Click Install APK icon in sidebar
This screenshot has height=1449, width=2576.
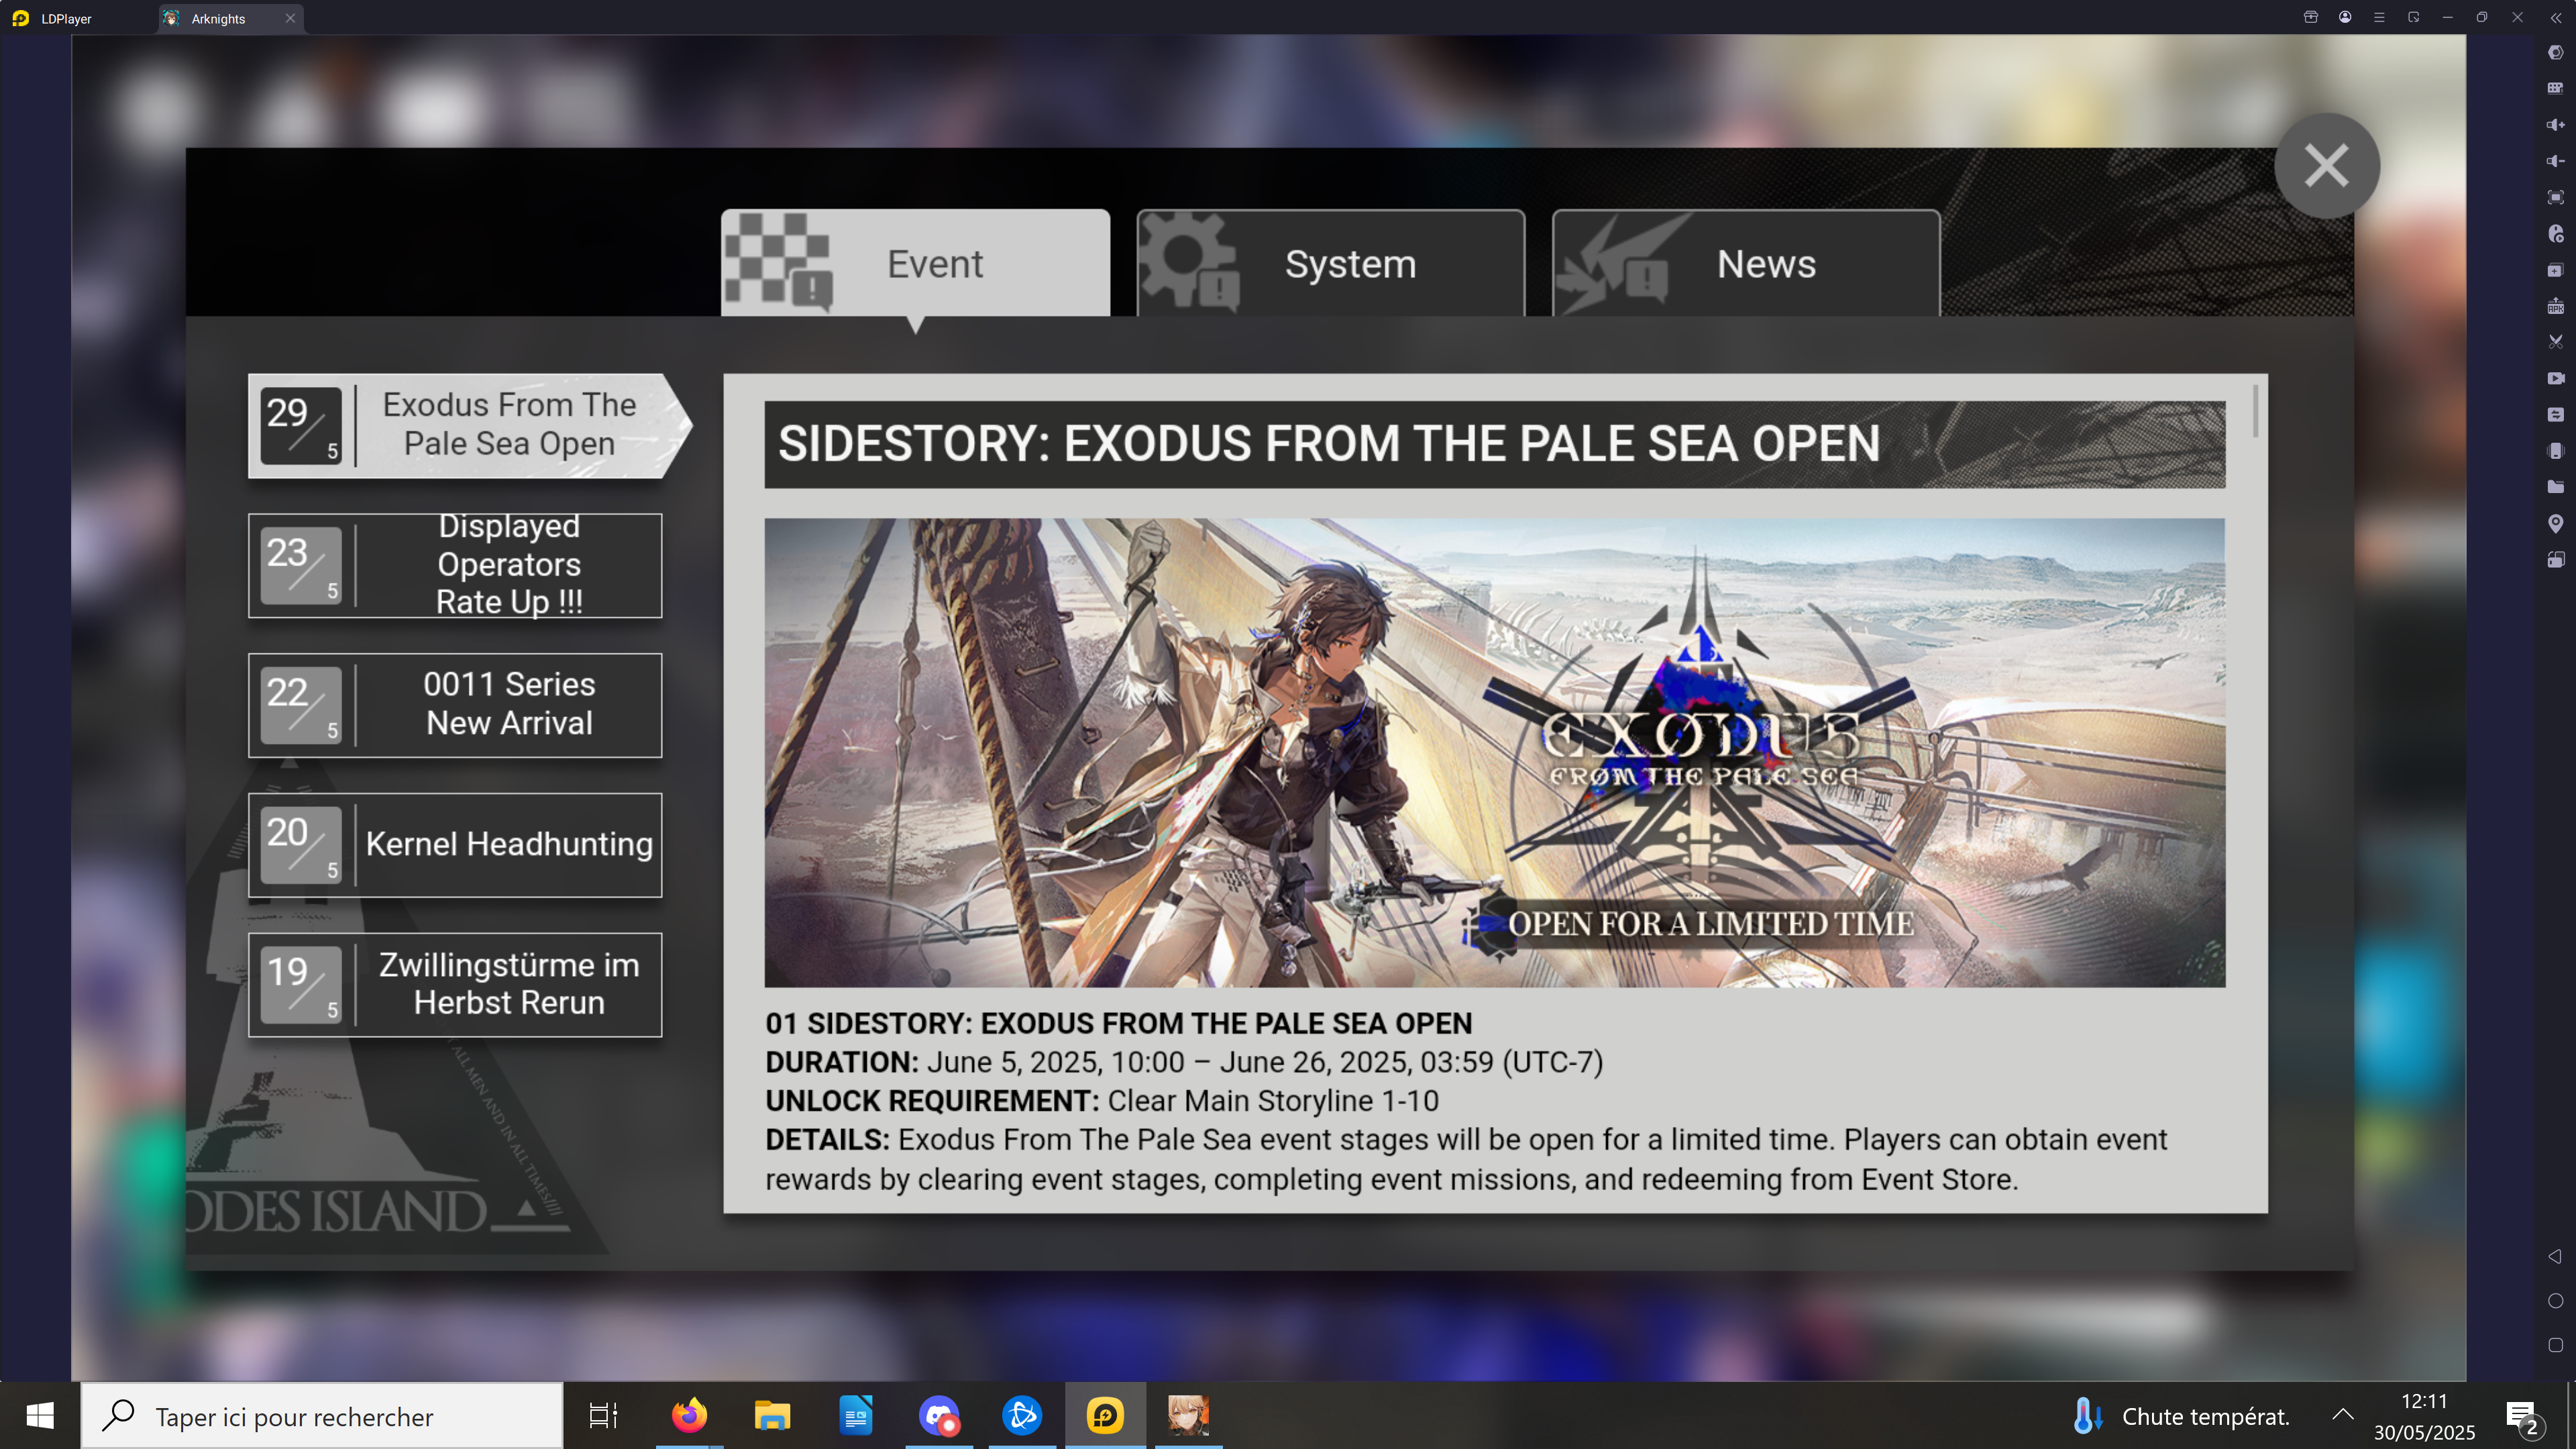[x=2555, y=306]
